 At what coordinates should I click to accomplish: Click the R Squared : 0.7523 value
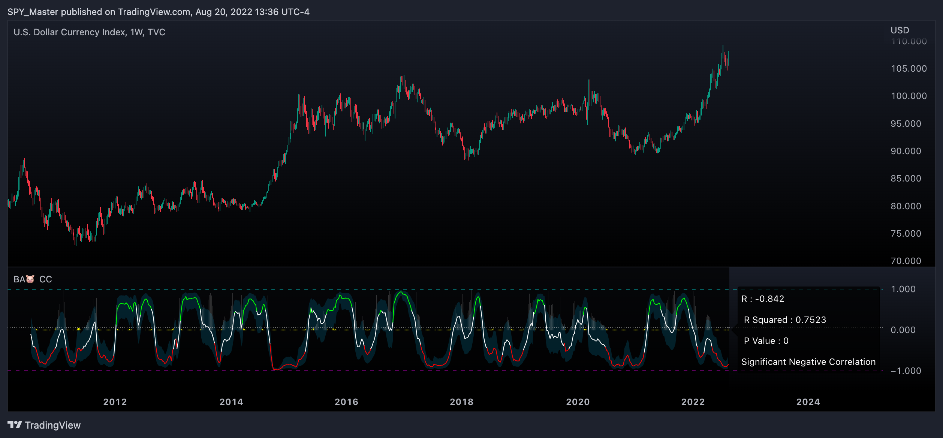pos(785,320)
